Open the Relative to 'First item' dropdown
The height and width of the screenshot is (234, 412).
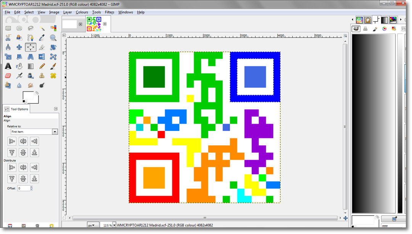[x=34, y=132]
